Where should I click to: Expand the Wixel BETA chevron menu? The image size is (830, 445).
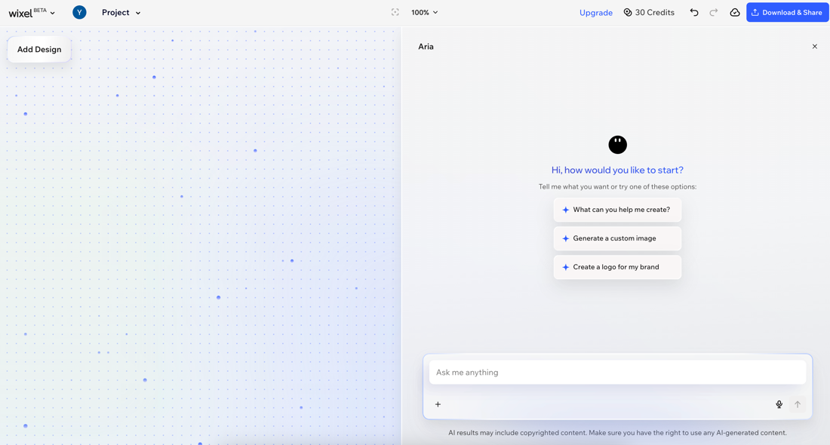[51, 12]
